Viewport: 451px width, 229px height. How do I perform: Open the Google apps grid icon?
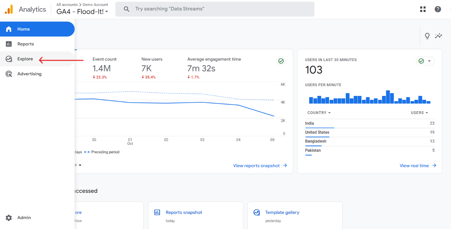coord(423,9)
